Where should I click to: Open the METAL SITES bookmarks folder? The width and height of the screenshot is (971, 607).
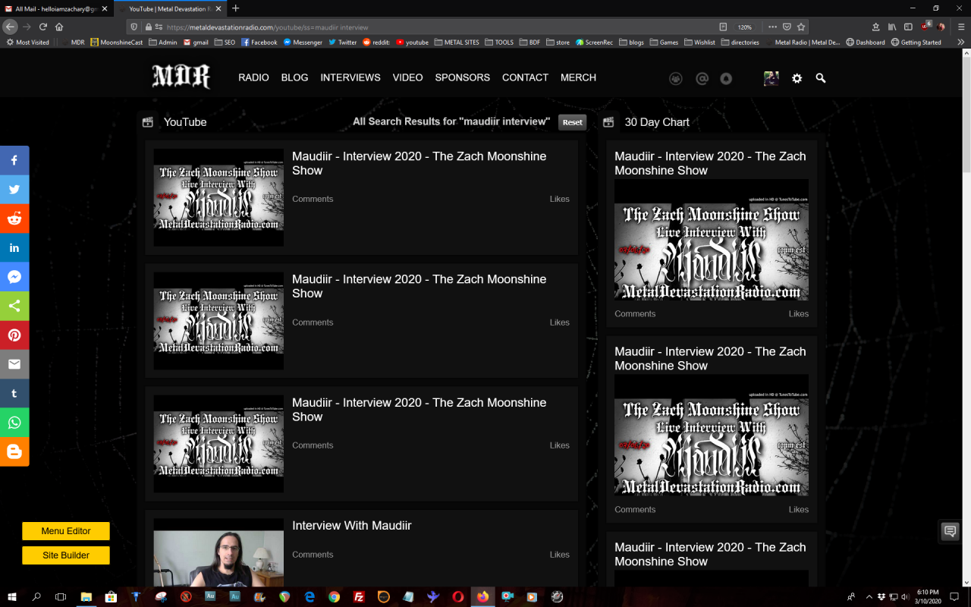(457, 42)
